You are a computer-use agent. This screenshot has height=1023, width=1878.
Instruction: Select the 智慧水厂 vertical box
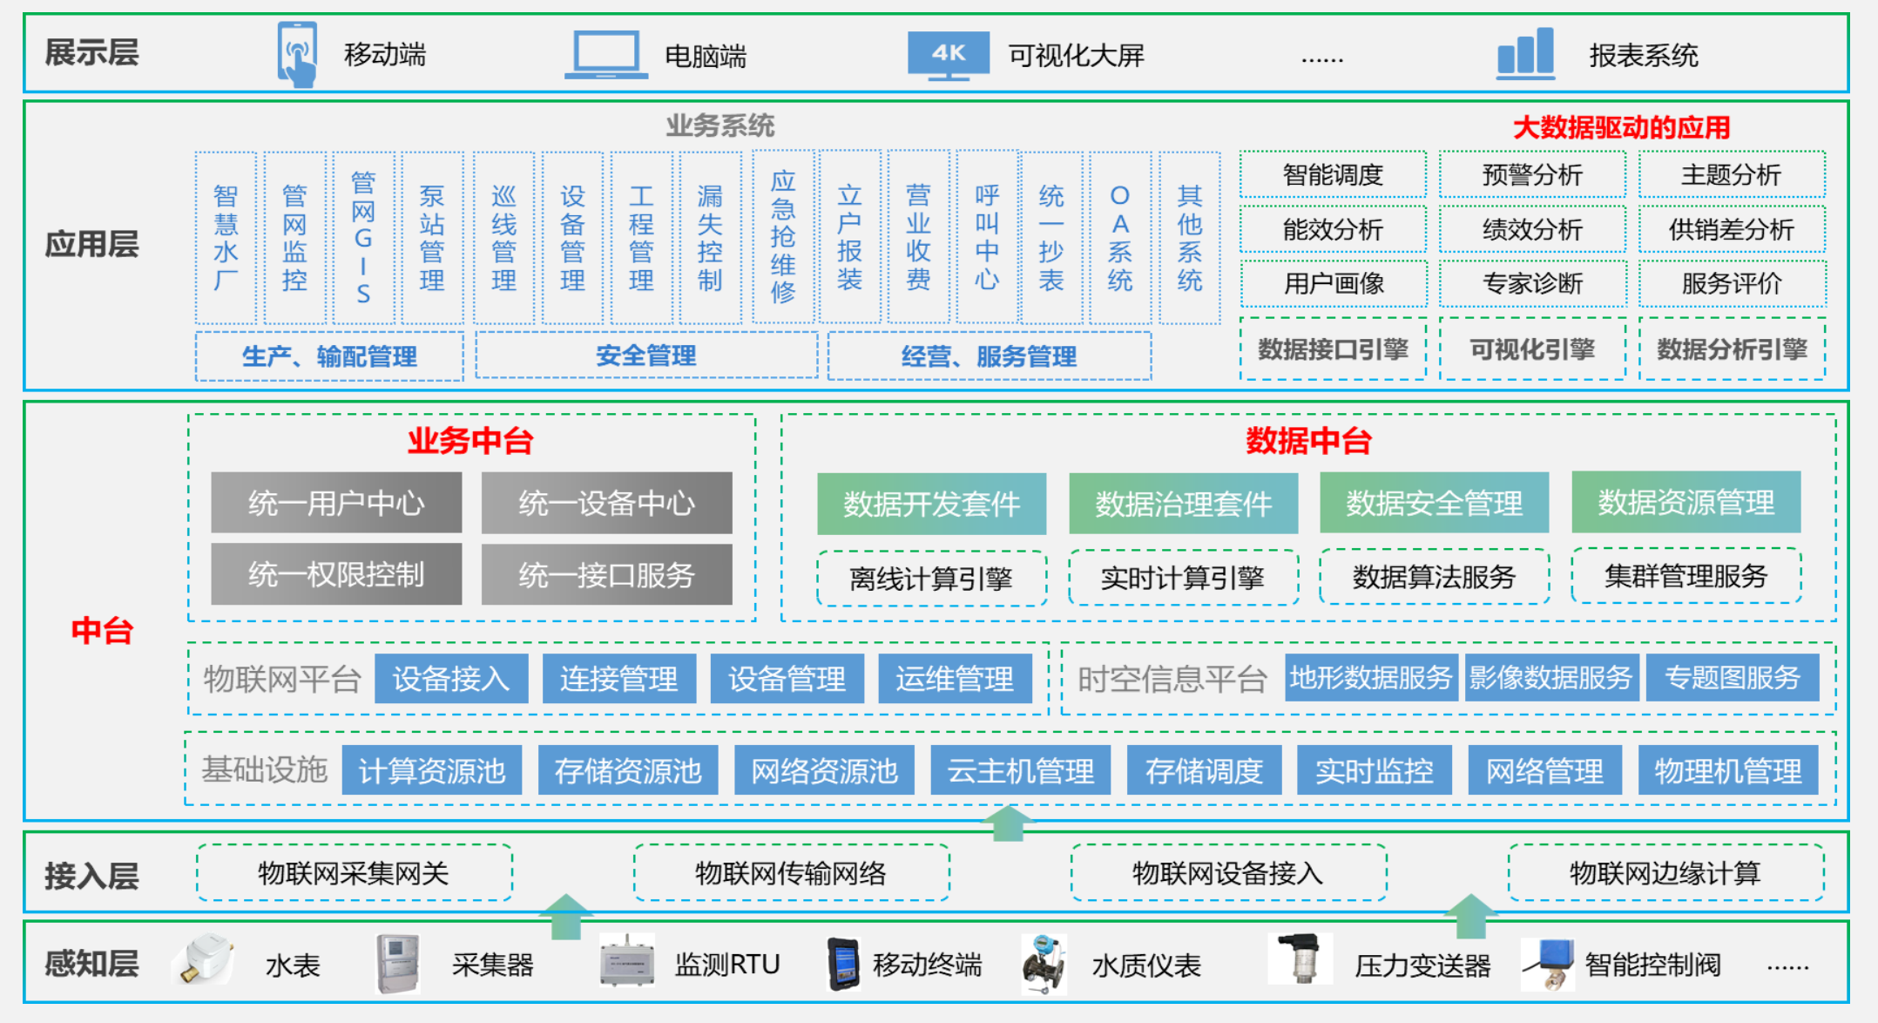pyautogui.click(x=226, y=238)
